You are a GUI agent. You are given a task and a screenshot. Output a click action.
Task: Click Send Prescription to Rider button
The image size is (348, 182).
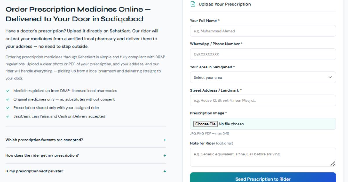263,178
